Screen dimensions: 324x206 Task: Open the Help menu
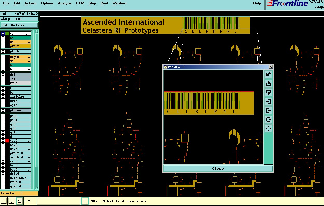[x=257, y=3]
